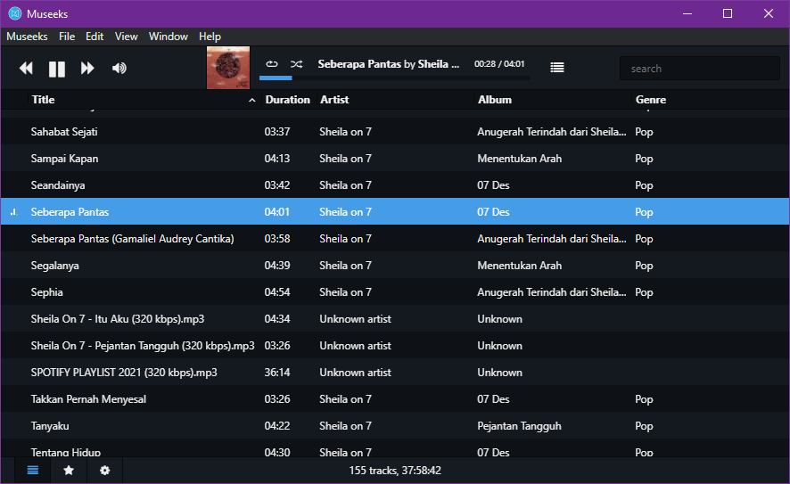Click the Pejantan Tangguh album cell

click(x=519, y=425)
